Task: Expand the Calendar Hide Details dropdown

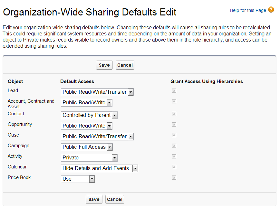Action: click(99, 168)
